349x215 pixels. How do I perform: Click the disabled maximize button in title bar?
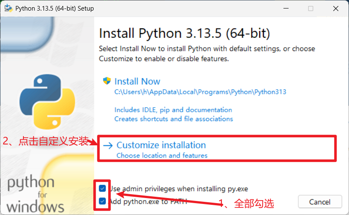point(311,8)
